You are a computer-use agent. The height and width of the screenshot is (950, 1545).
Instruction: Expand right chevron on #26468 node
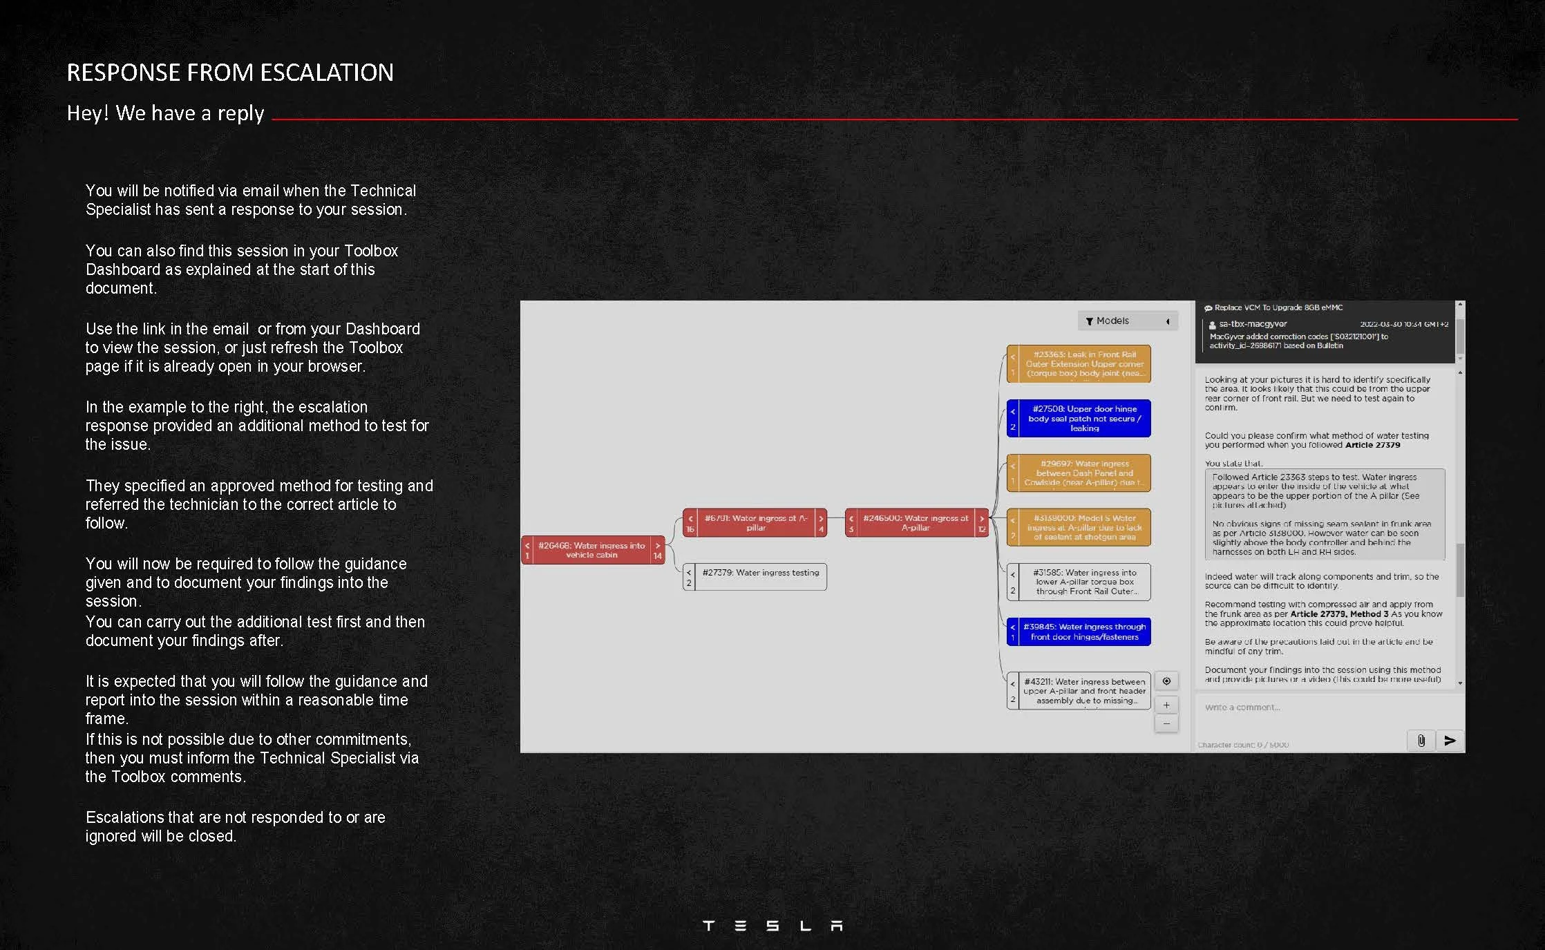click(658, 546)
